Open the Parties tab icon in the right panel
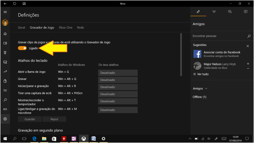254x143 pixels. (214, 12)
